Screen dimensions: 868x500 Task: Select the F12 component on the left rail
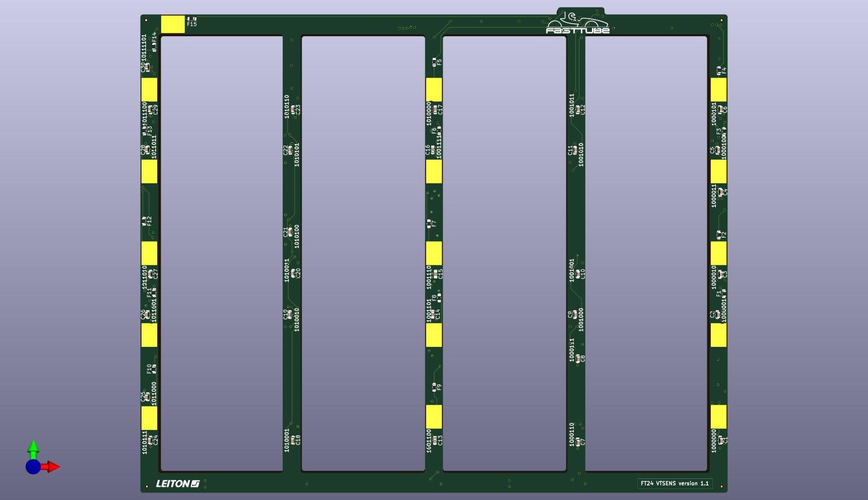point(145,220)
